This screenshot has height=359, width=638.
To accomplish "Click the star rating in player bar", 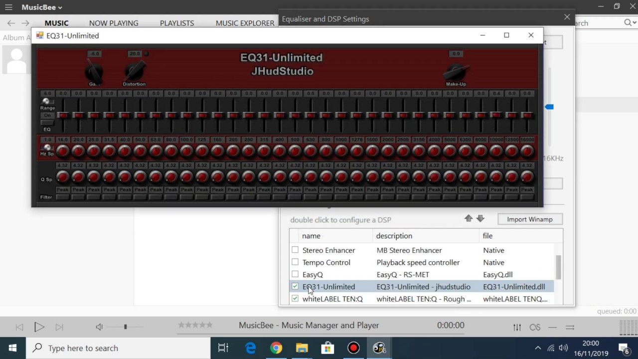I will [x=195, y=325].
